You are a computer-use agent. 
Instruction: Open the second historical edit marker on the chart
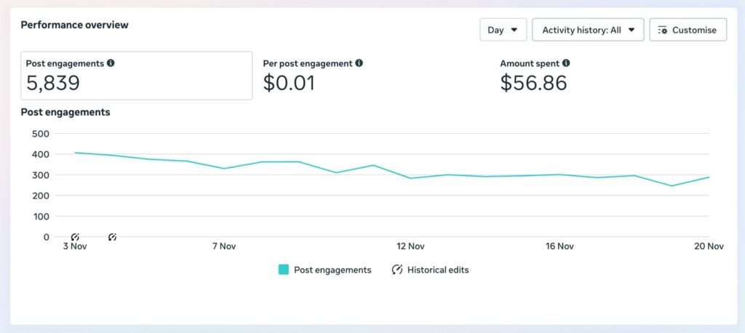tap(112, 237)
